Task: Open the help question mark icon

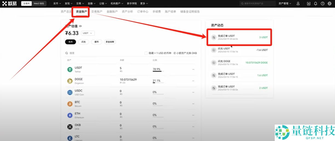Action: coord(322,4)
